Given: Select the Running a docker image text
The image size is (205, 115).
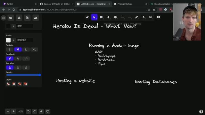Looking at the screenshot, I should click(x=114, y=46).
